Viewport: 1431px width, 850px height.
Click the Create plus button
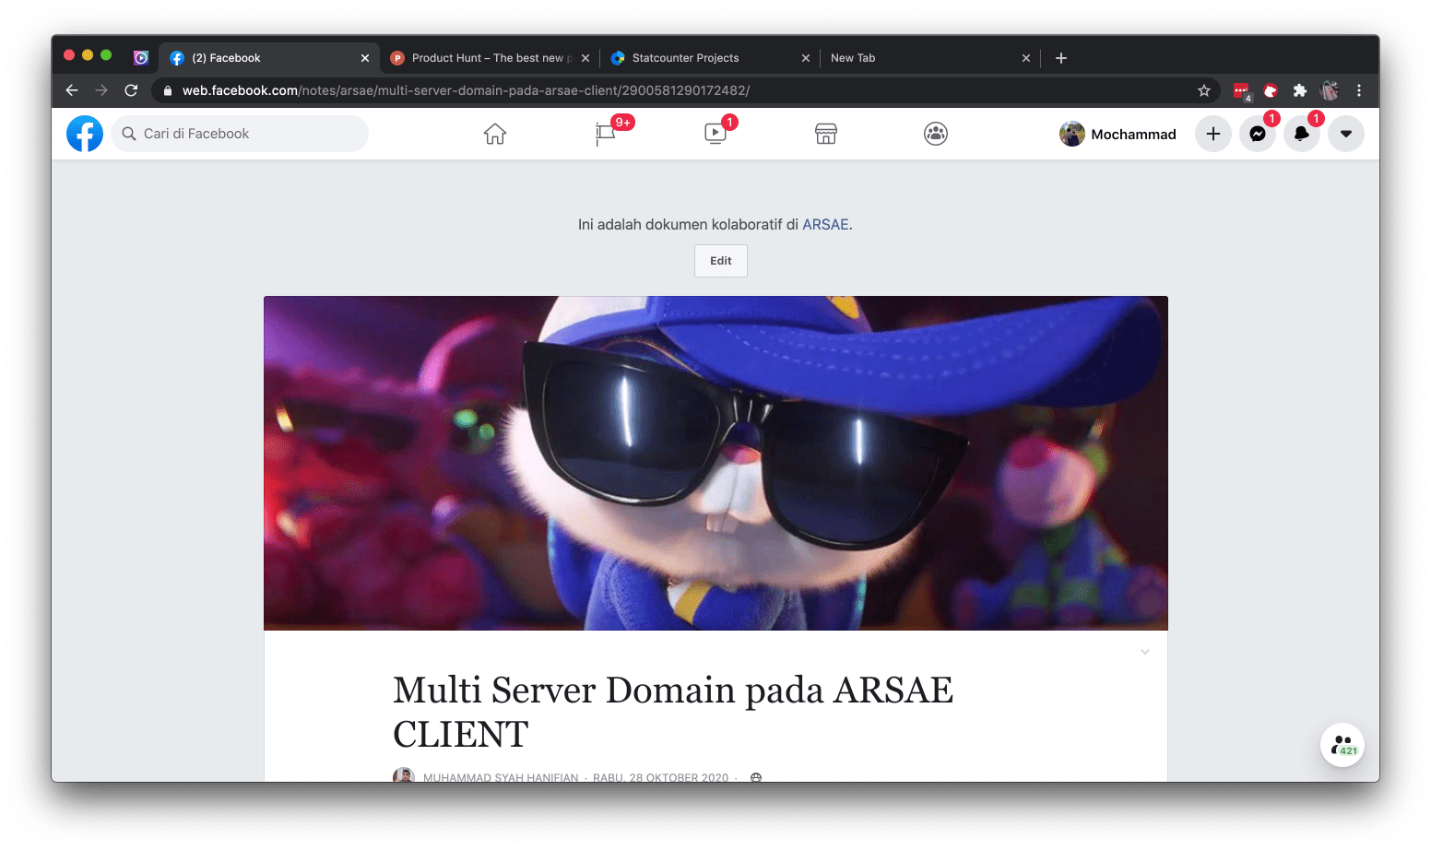[x=1213, y=134]
